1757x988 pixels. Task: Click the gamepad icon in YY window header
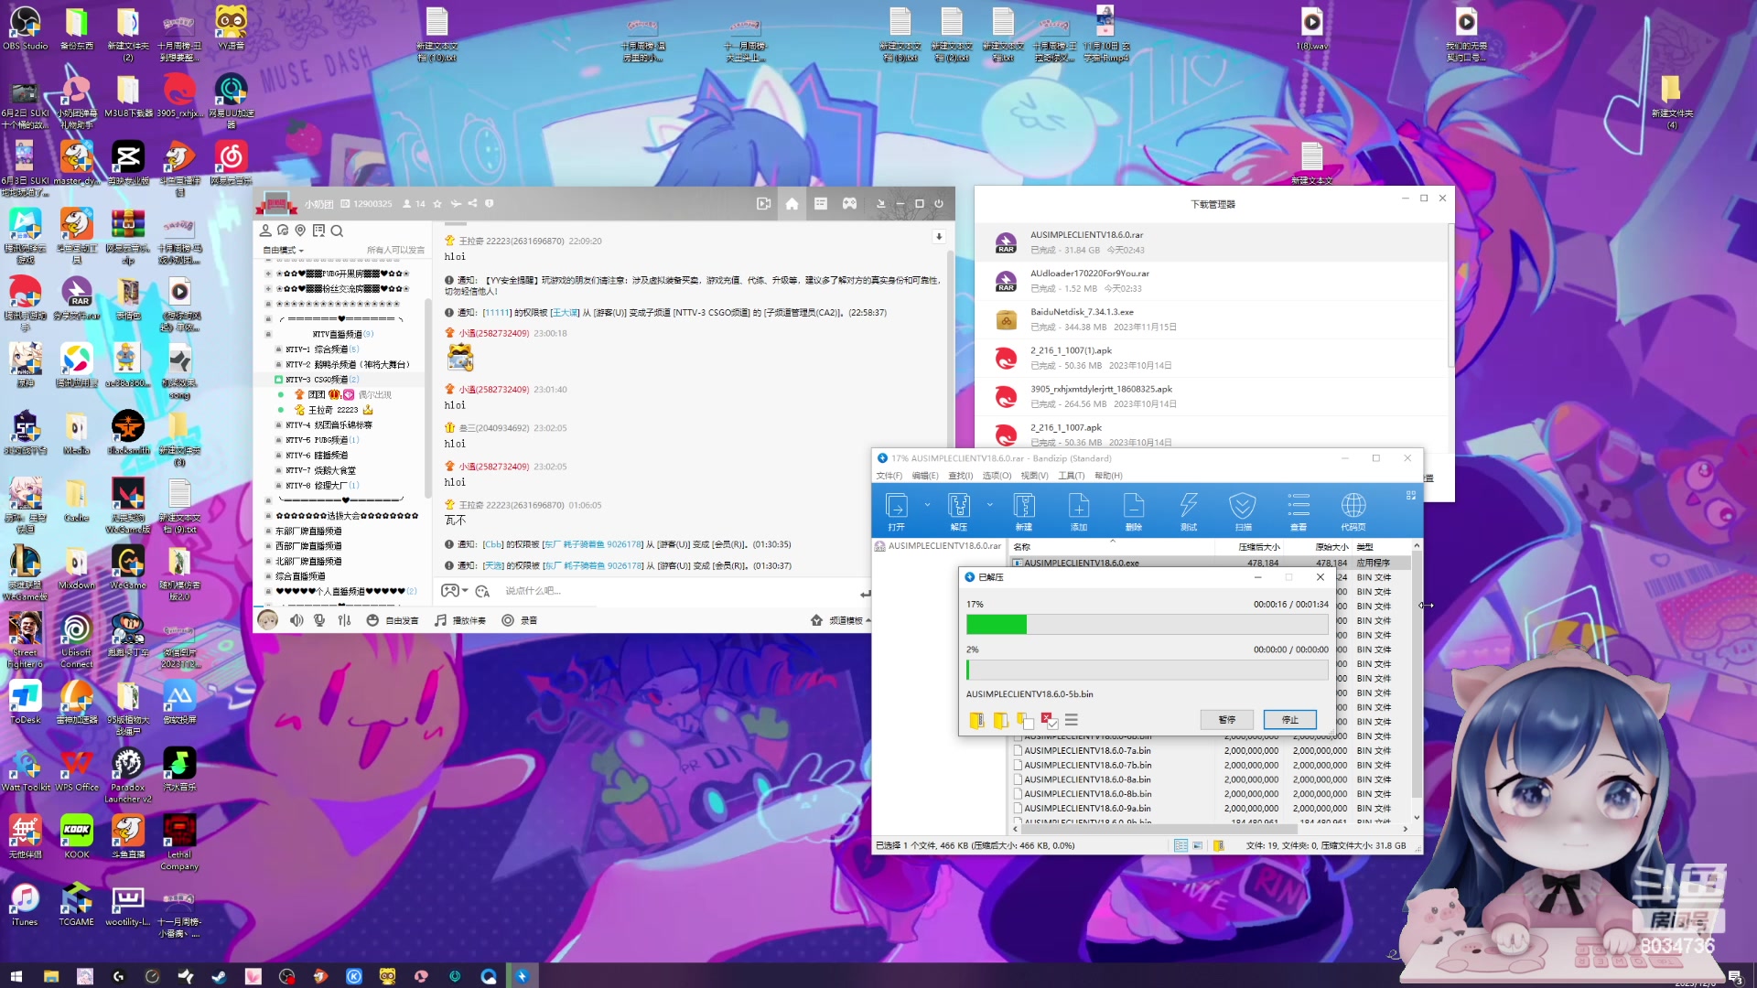850,204
